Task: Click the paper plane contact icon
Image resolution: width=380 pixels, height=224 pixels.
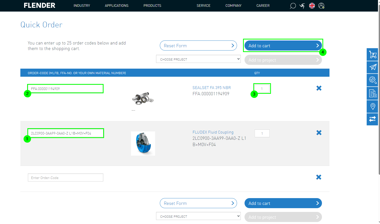Action: coord(372,67)
